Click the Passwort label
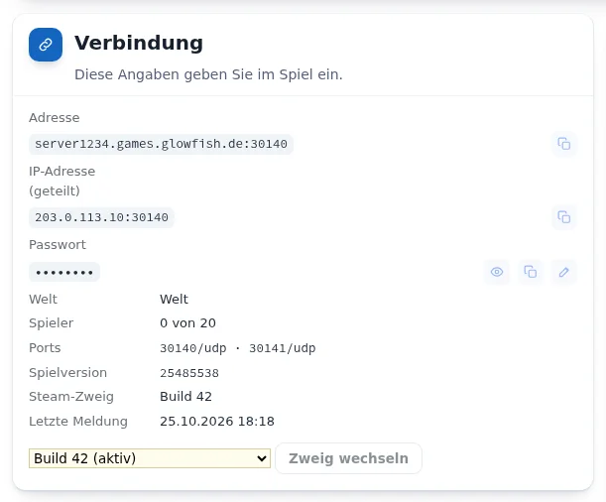The height and width of the screenshot is (502, 606). click(58, 245)
